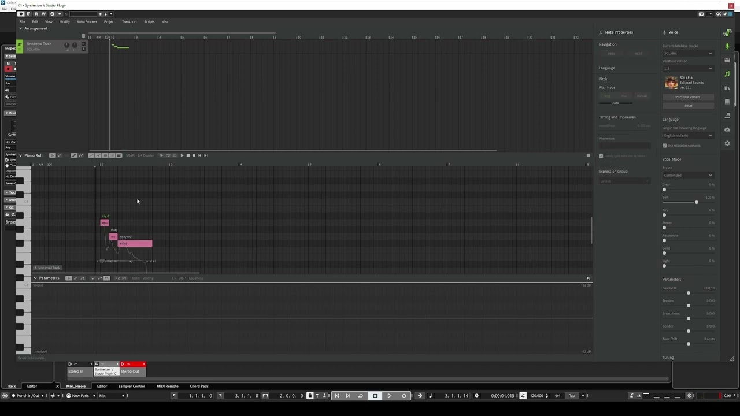The width and height of the screenshot is (740, 416).
Task: Open the clapperboard sidebar icon
Action: click(x=727, y=60)
